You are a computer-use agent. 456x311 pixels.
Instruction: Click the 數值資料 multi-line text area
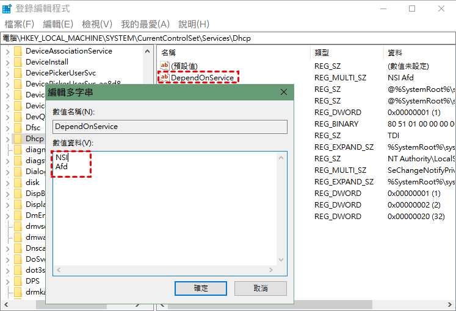[165, 208]
